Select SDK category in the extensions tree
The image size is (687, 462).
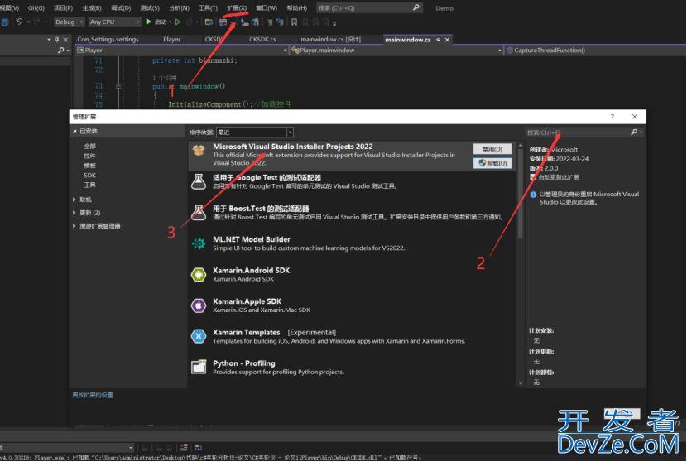pyautogui.click(x=90, y=175)
